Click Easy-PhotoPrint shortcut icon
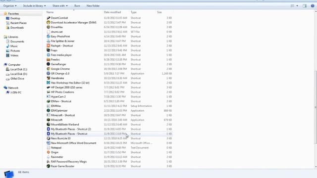The image size is (317, 178). [49, 37]
